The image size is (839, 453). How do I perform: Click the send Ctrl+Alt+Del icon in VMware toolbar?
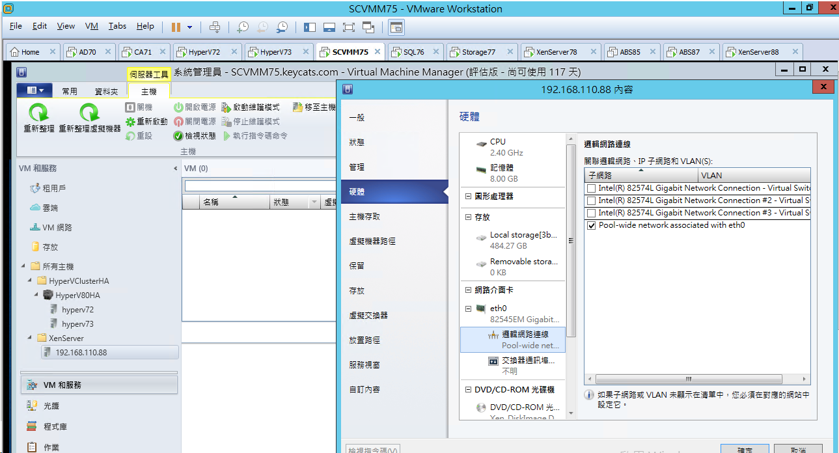(215, 27)
